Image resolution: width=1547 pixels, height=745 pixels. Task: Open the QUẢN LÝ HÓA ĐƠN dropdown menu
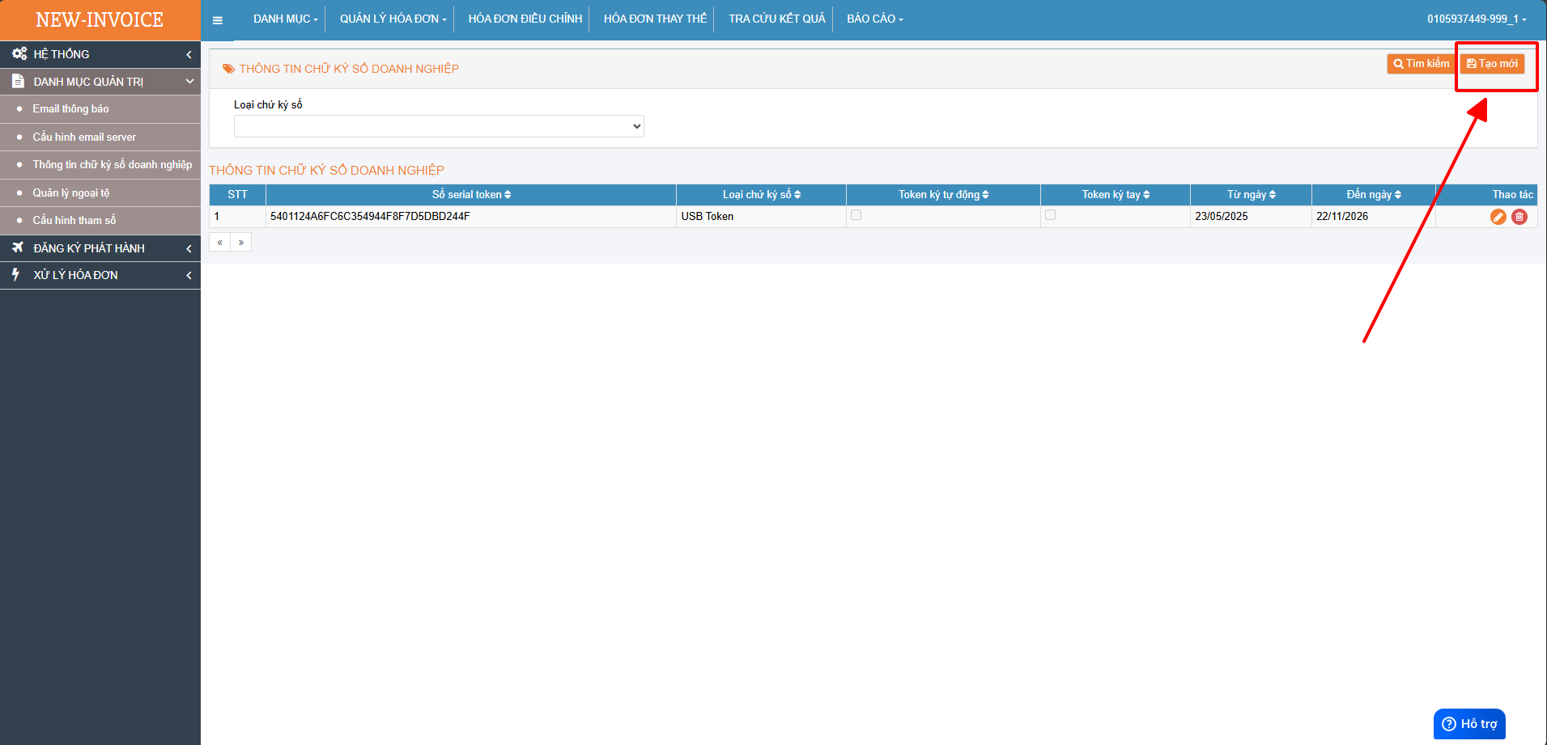pos(393,19)
